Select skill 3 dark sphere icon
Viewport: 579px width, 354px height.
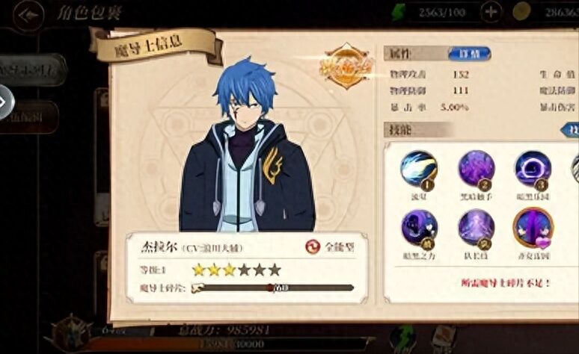pos(533,170)
